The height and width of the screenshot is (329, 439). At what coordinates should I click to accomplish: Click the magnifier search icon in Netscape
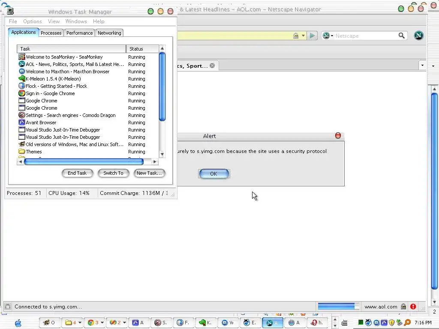[401, 36]
